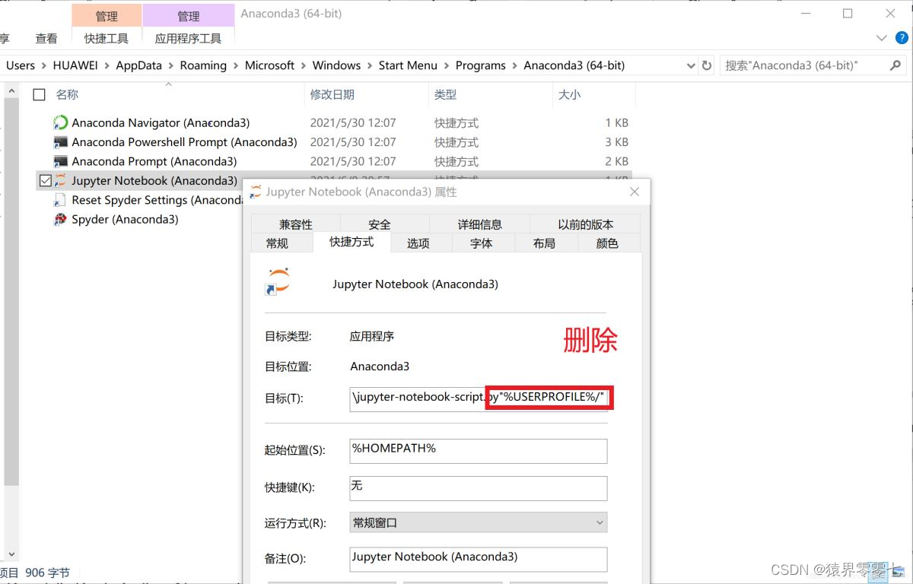Viewport: 913px width, 584px height.
Task: Maximize the Explorer window
Action: click(848, 14)
